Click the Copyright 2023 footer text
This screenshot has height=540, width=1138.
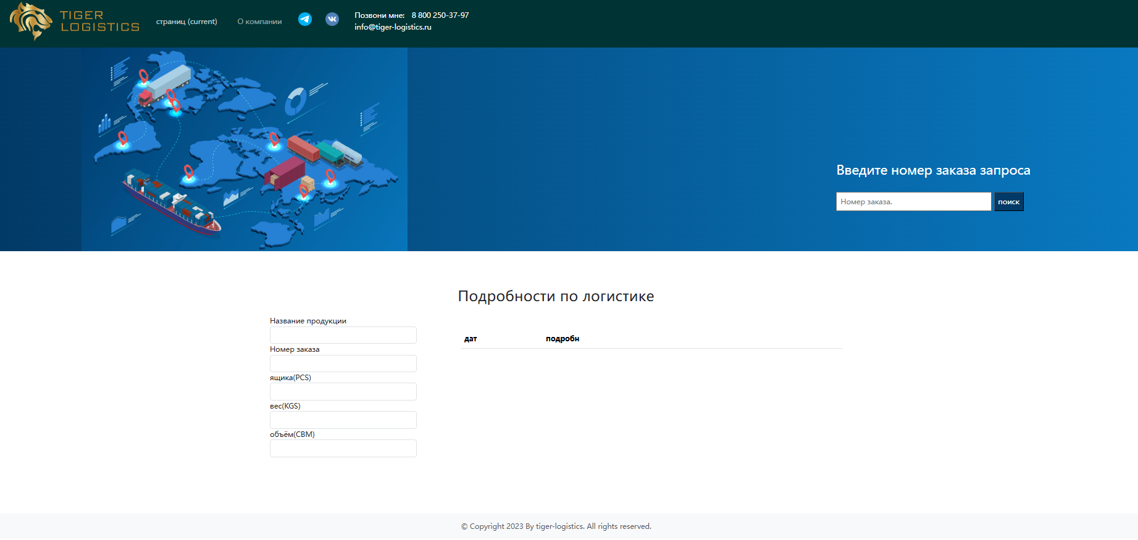click(x=556, y=526)
